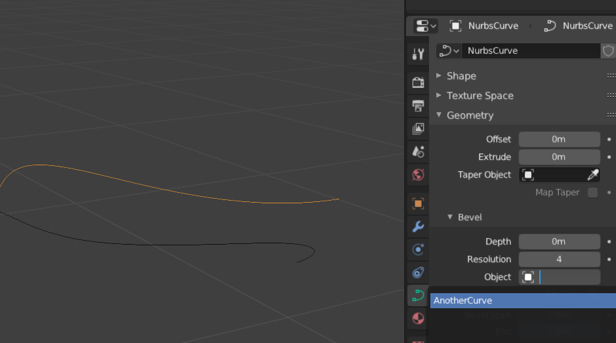Viewport: 616px width, 343px height.
Task: Click the Extrude value field
Action: (x=559, y=157)
